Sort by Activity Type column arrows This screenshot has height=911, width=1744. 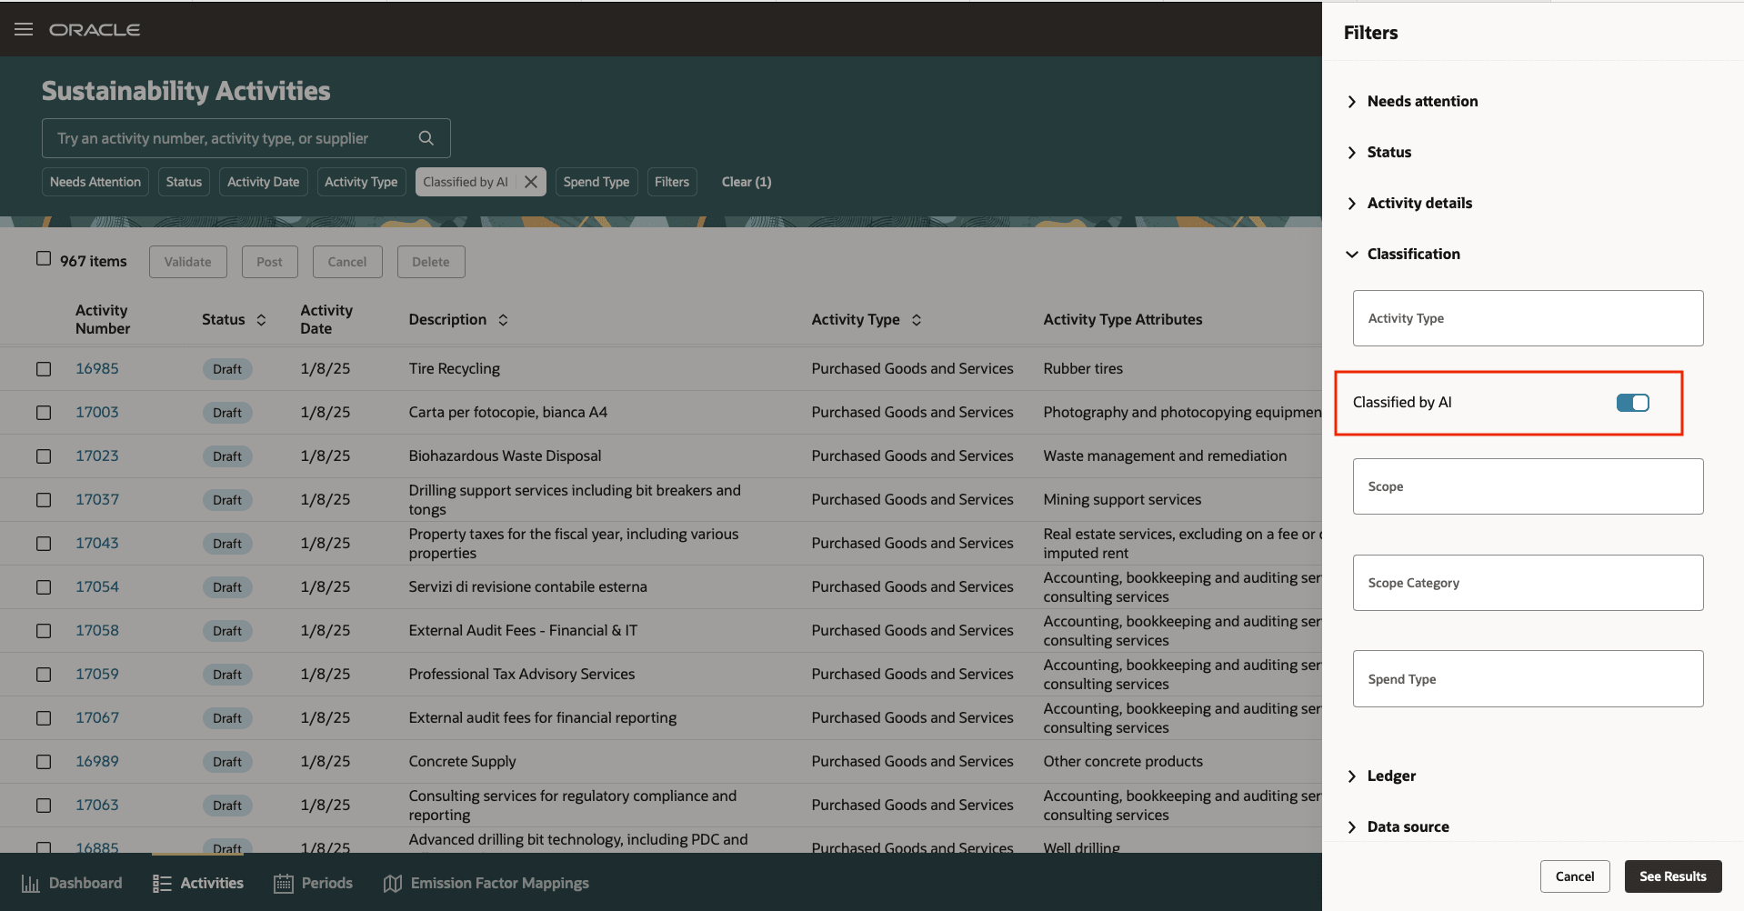[x=917, y=320]
